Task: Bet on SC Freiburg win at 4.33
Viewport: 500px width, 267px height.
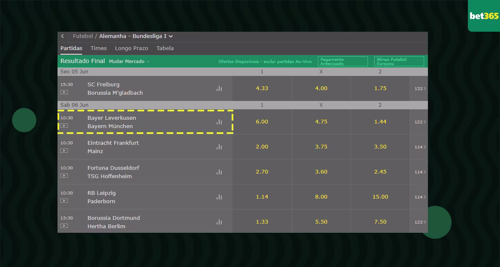Action: click(x=262, y=88)
